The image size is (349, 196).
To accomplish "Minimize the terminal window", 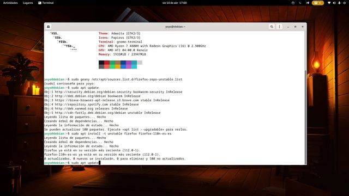I will [x=288, y=27].
